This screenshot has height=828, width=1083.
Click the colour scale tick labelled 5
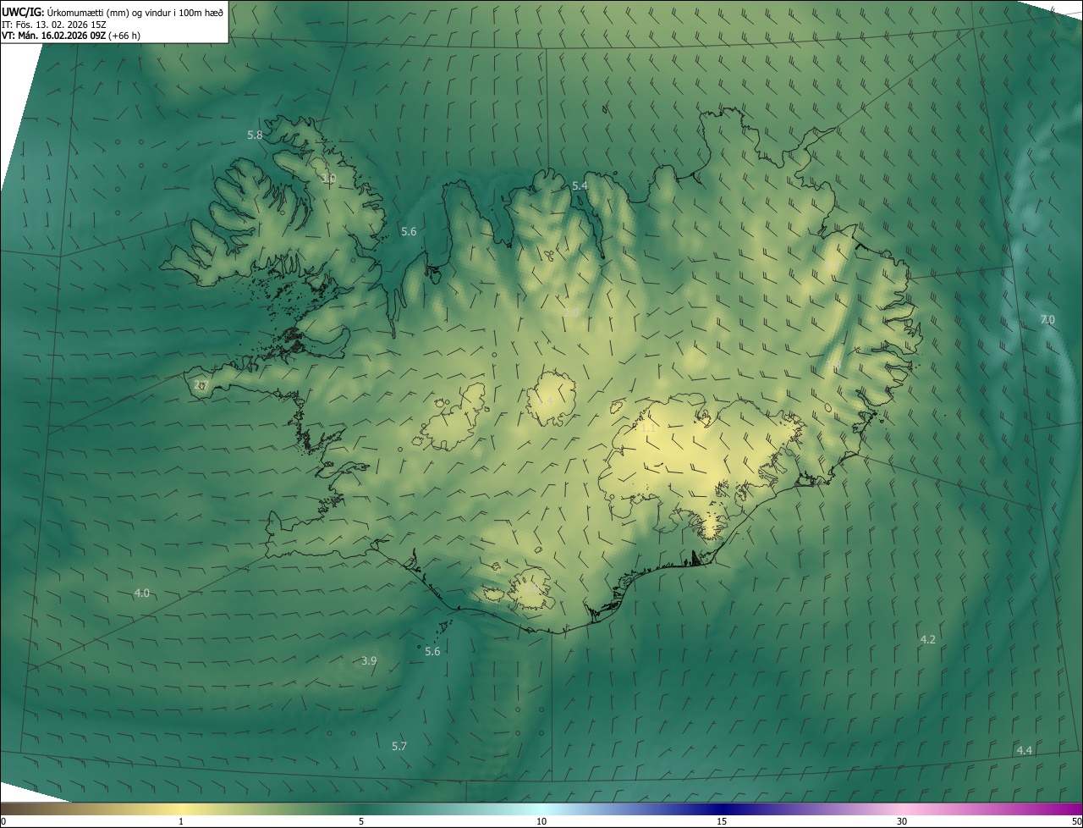pos(361,821)
